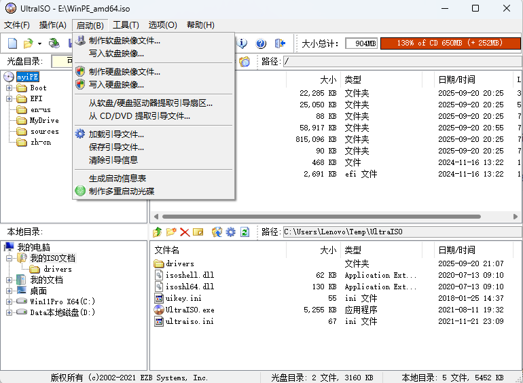Viewport: 523px width, 383px height.
Task: Select 制作多重启动光碟 menu entry
Action: point(154,191)
